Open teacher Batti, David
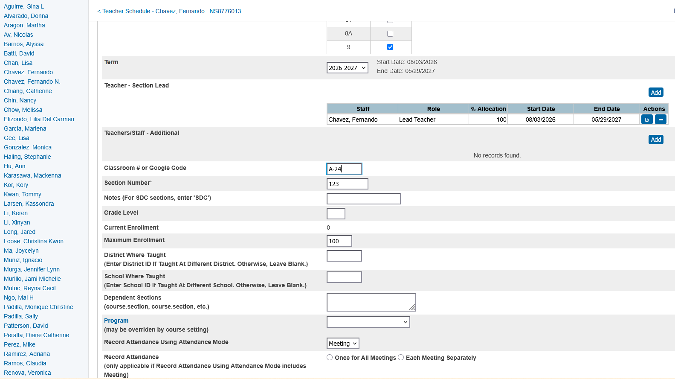This screenshot has width=675, height=379. (19, 53)
